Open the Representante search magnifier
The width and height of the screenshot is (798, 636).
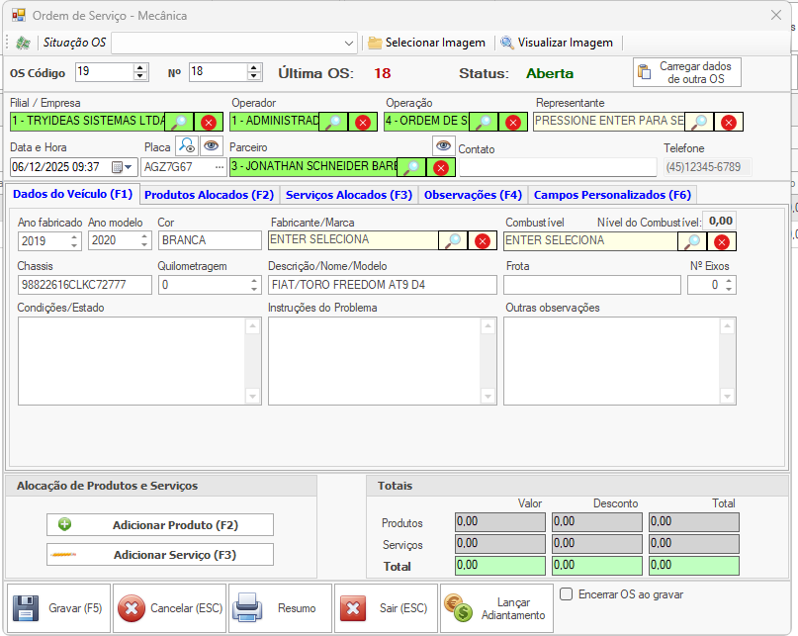tap(699, 122)
